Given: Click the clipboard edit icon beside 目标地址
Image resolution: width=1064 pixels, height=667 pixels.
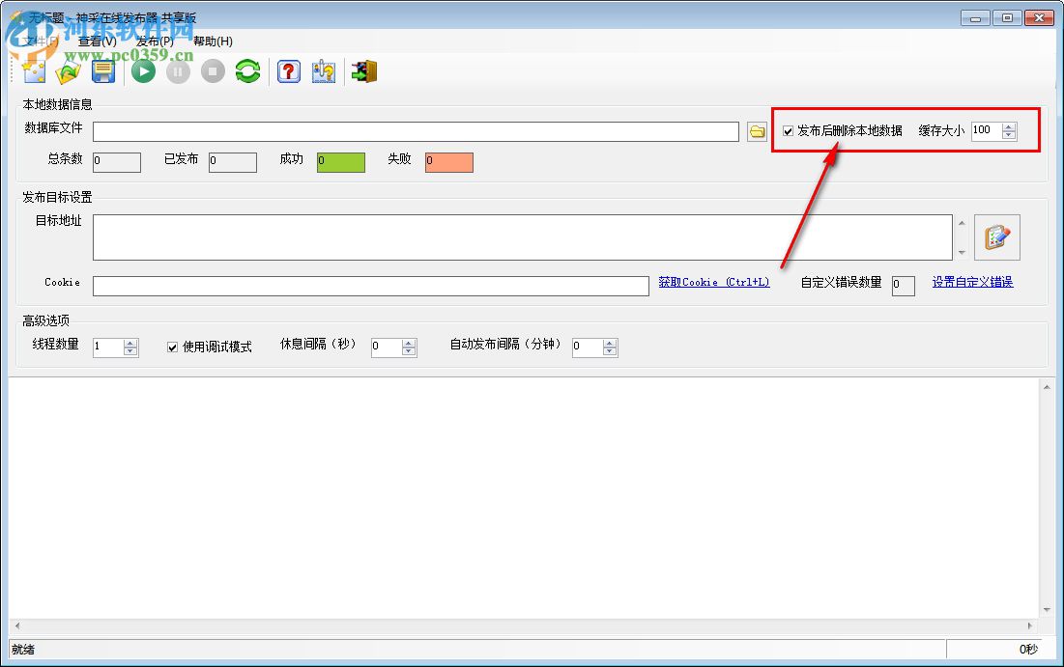Looking at the screenshot, I should [996, 237].
